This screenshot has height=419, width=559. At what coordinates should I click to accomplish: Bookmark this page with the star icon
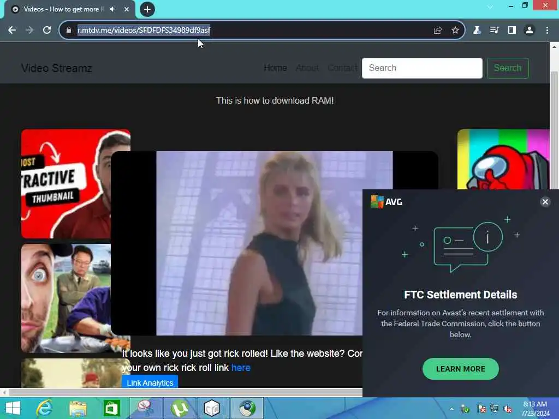(455, 31)
